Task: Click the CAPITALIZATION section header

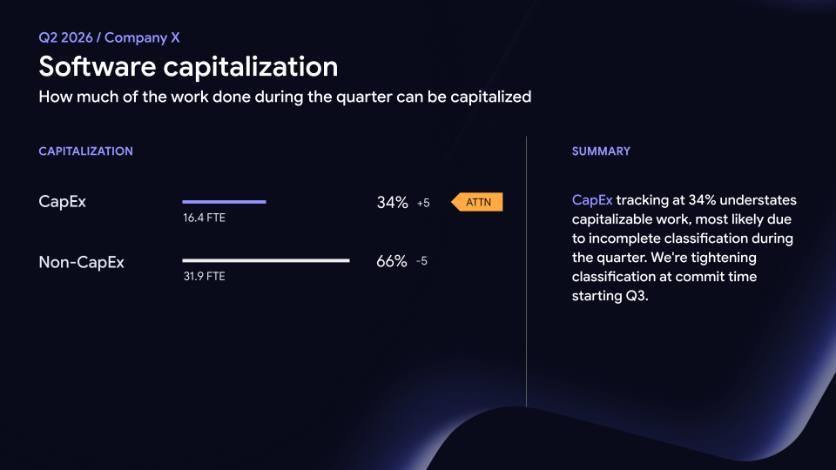Action: [86, 151]
